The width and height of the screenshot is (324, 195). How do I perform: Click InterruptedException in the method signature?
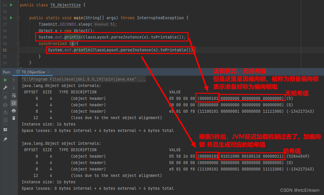160,18
